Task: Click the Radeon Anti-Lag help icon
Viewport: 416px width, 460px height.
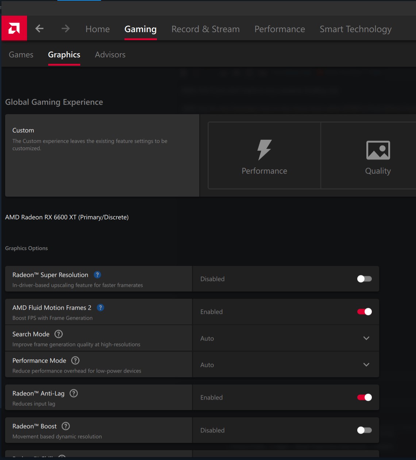Action: pyautogui.click(x=74, y=393)
